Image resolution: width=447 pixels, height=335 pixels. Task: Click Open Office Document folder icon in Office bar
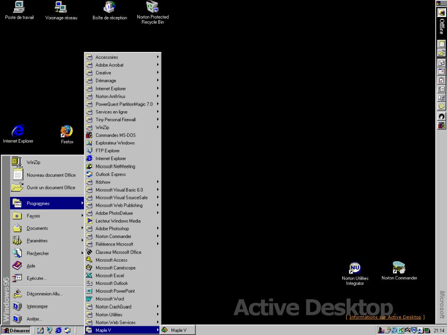click(x=441, y=53)
